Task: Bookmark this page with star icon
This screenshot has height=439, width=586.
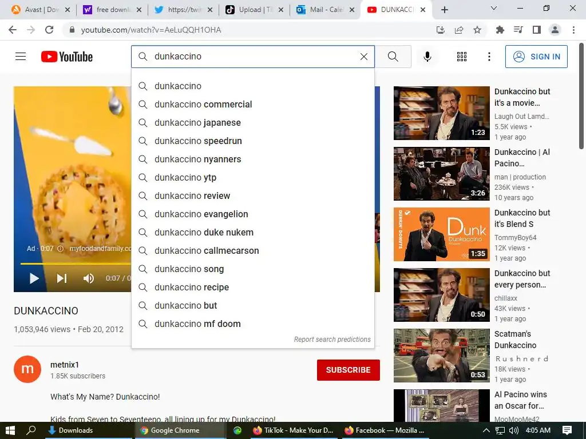Action: point(477,30)
